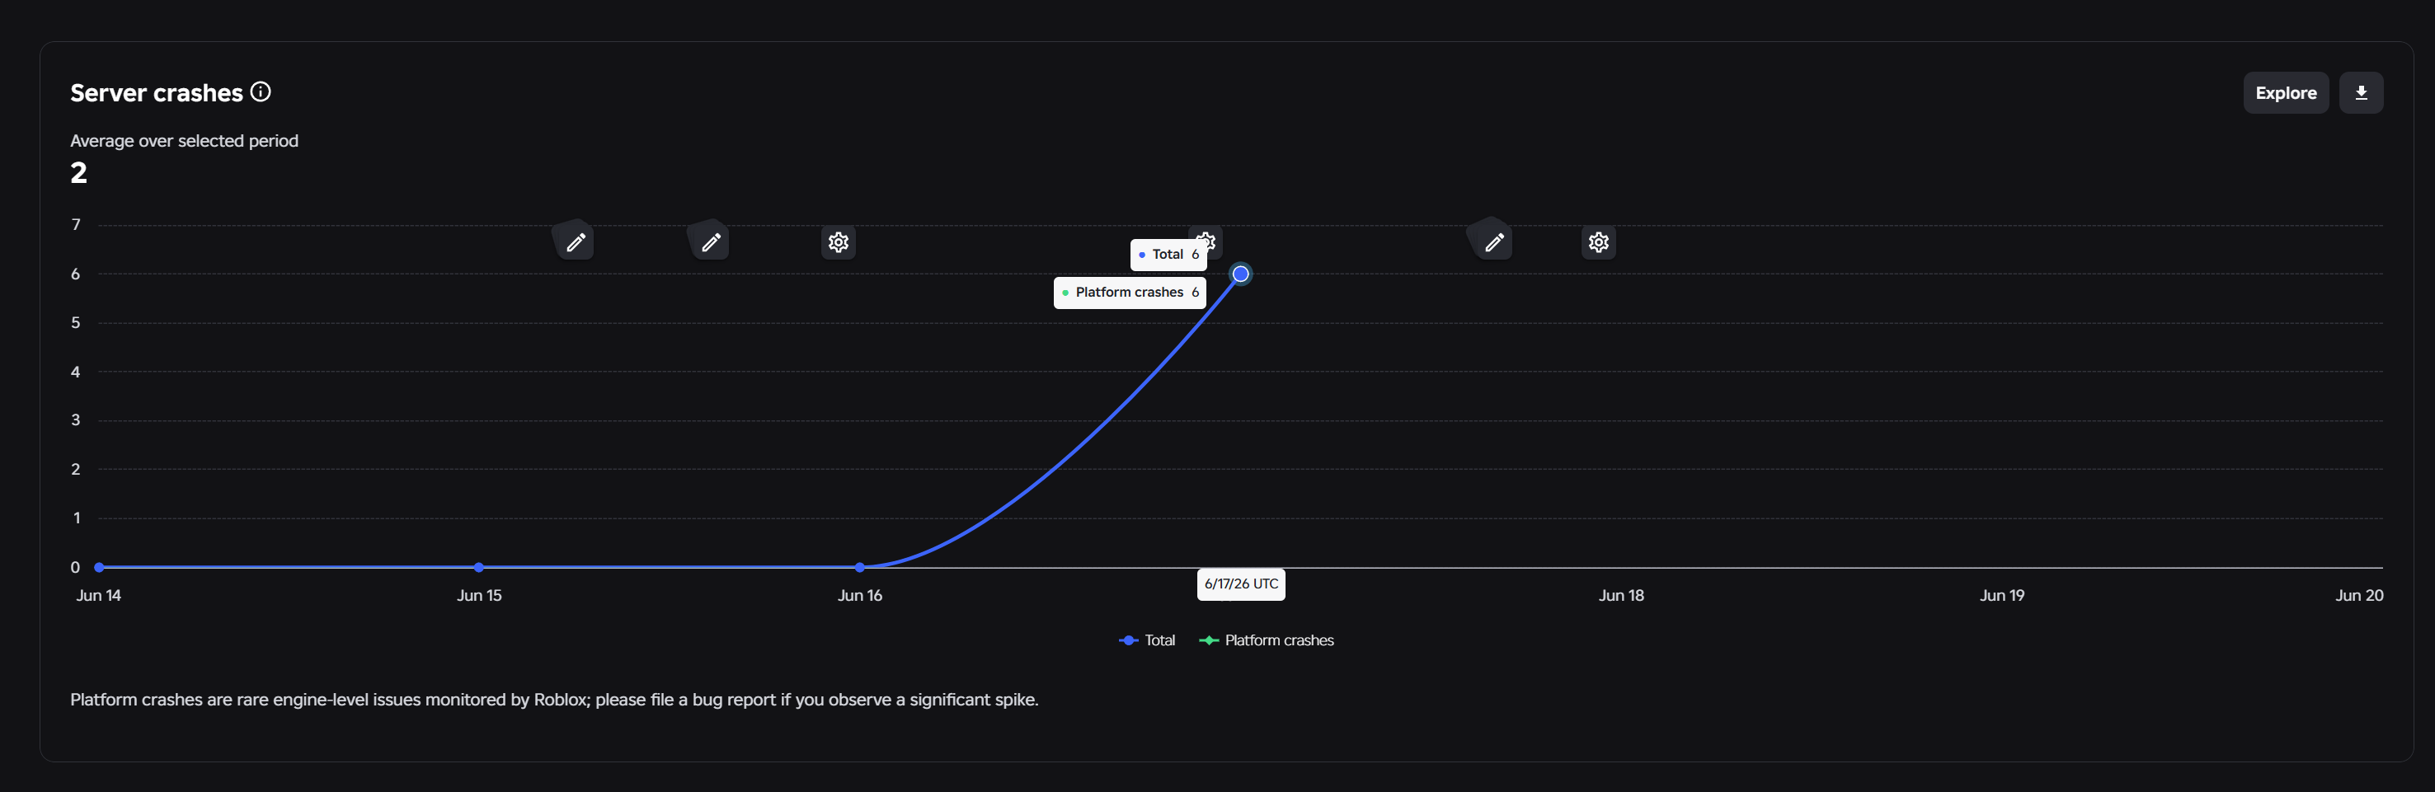Select the Jun 15 data point on the line

click(x=479, y=567)
